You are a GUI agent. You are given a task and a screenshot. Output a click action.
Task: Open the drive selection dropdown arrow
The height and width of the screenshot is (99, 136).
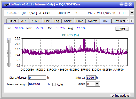click(x=132, y=13)
